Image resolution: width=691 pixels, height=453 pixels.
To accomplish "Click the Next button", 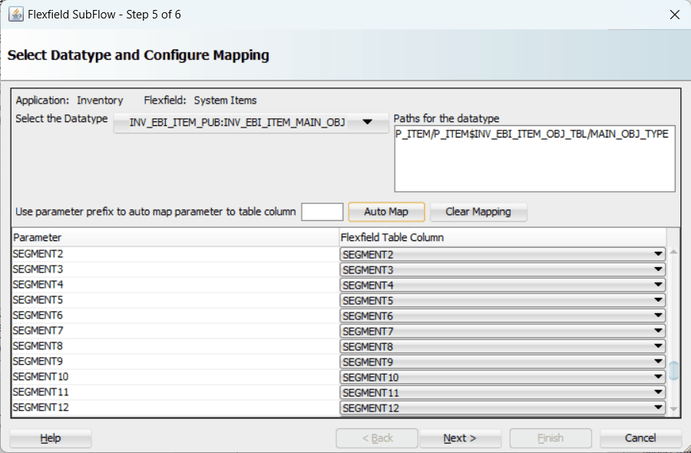I will [x=459, y=438].
